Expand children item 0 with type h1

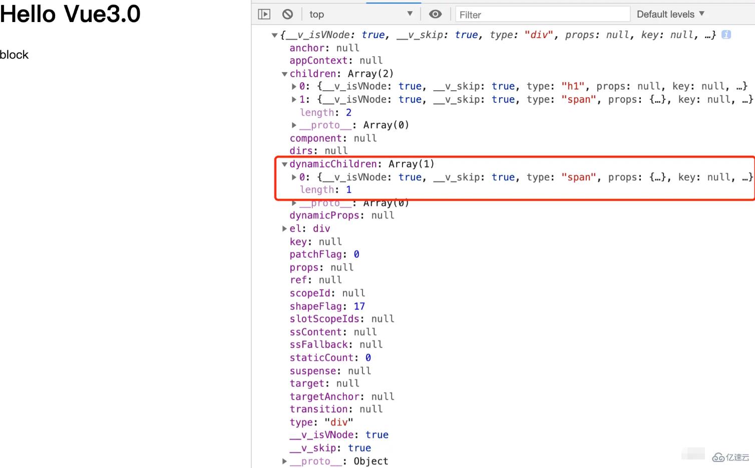point(294,87)
